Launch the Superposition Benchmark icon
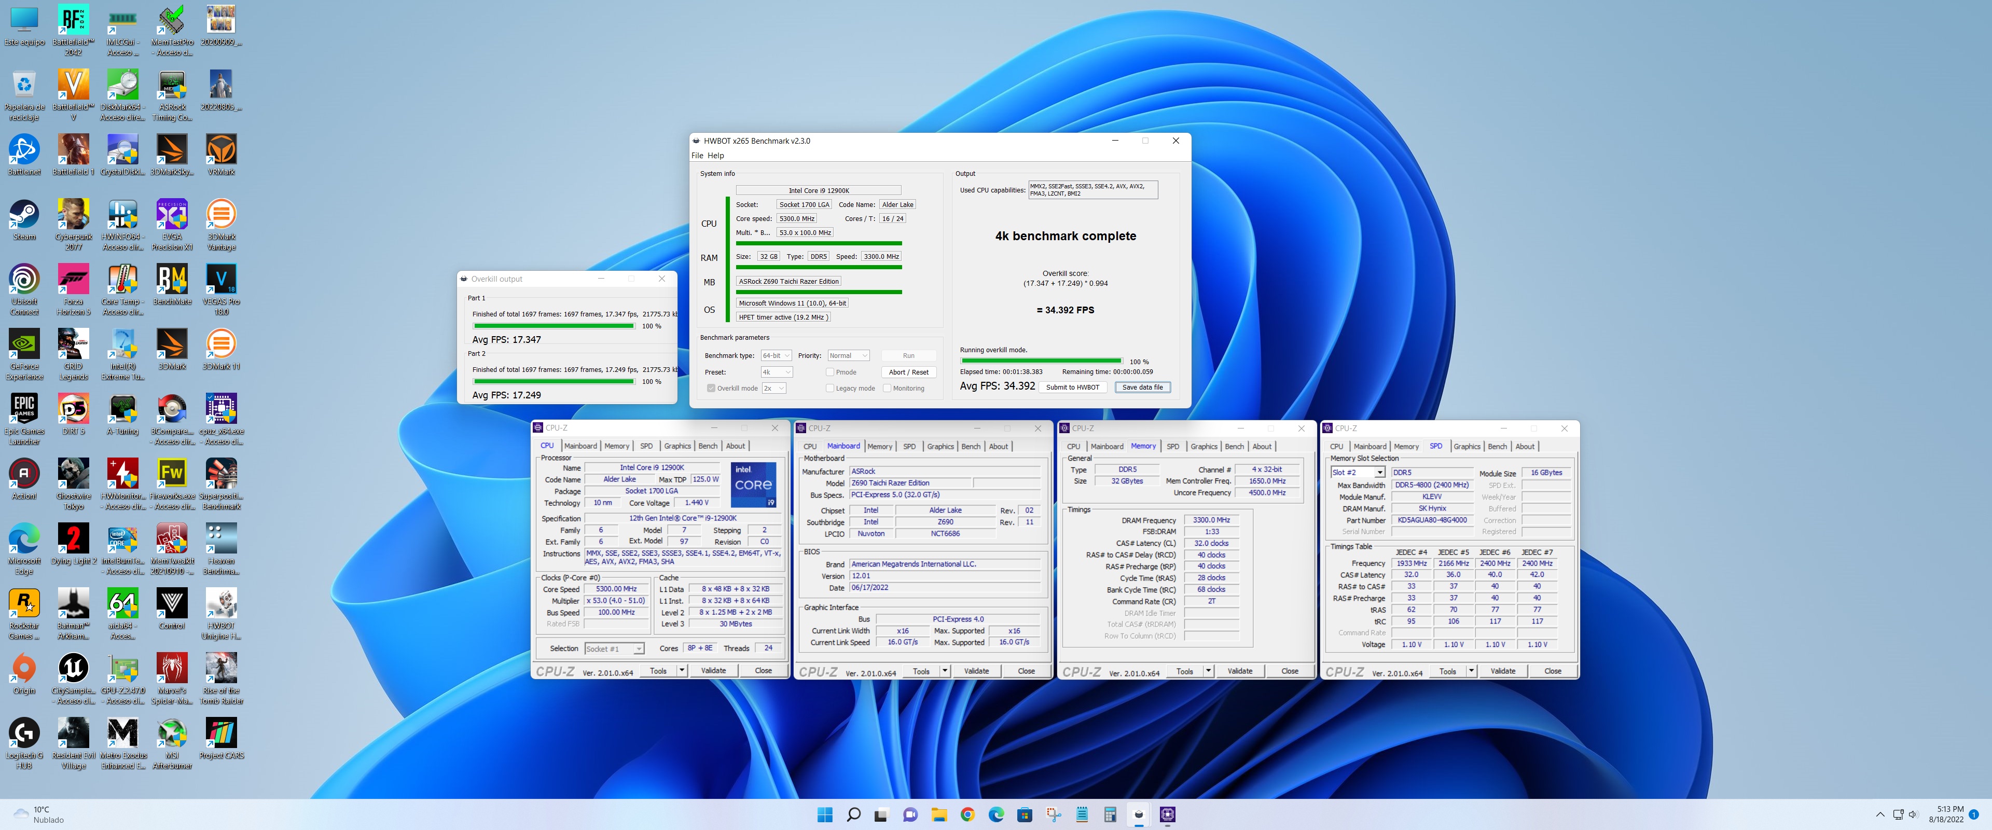Image resolution: width=1992 pixels, height=830 pixels. pyautogui.click(x=221, y=485)
